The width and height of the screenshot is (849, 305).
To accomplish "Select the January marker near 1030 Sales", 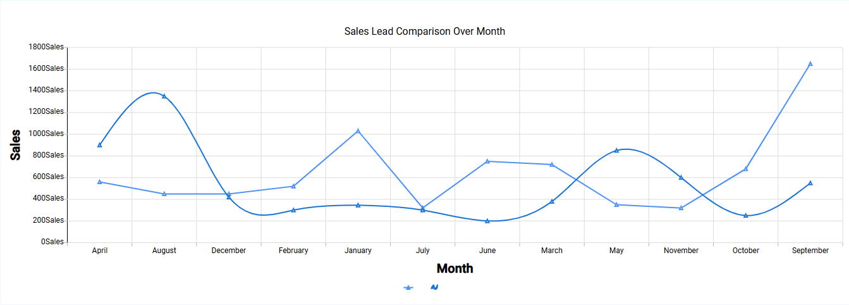I will (x=358, y=131).
